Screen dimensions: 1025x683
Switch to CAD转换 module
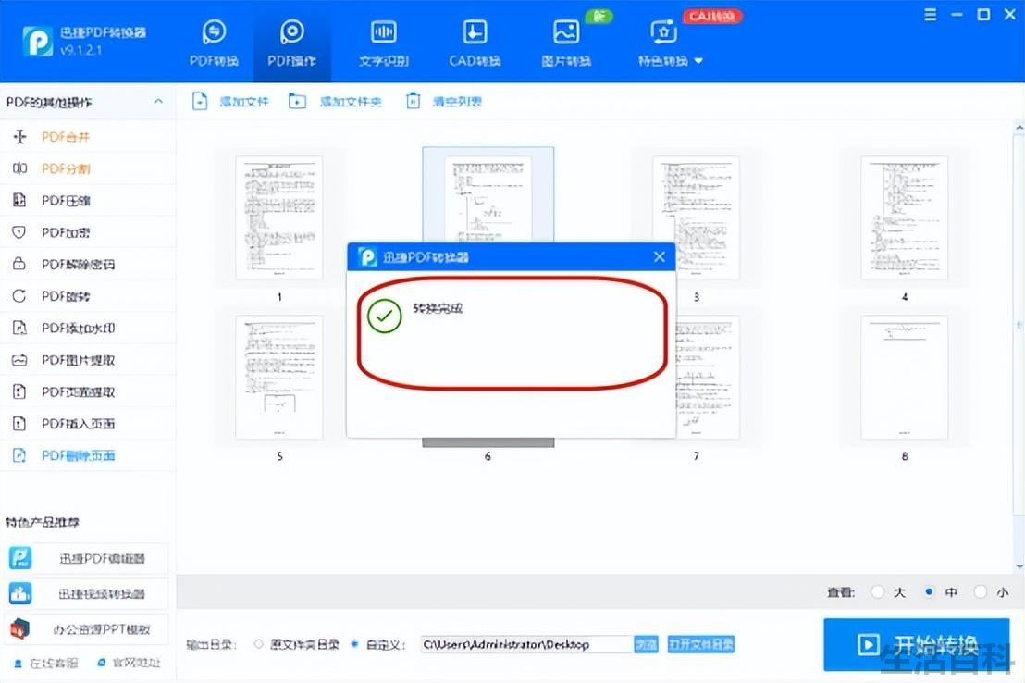(x=475, y=43)
